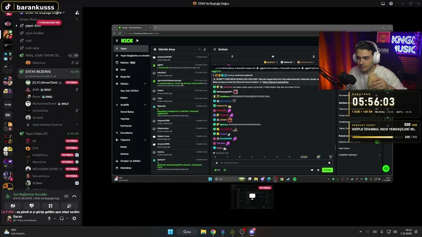Collapse the Analitik section chevron
Viewport: 422px width, 237px height.
(x=145, y=105)
